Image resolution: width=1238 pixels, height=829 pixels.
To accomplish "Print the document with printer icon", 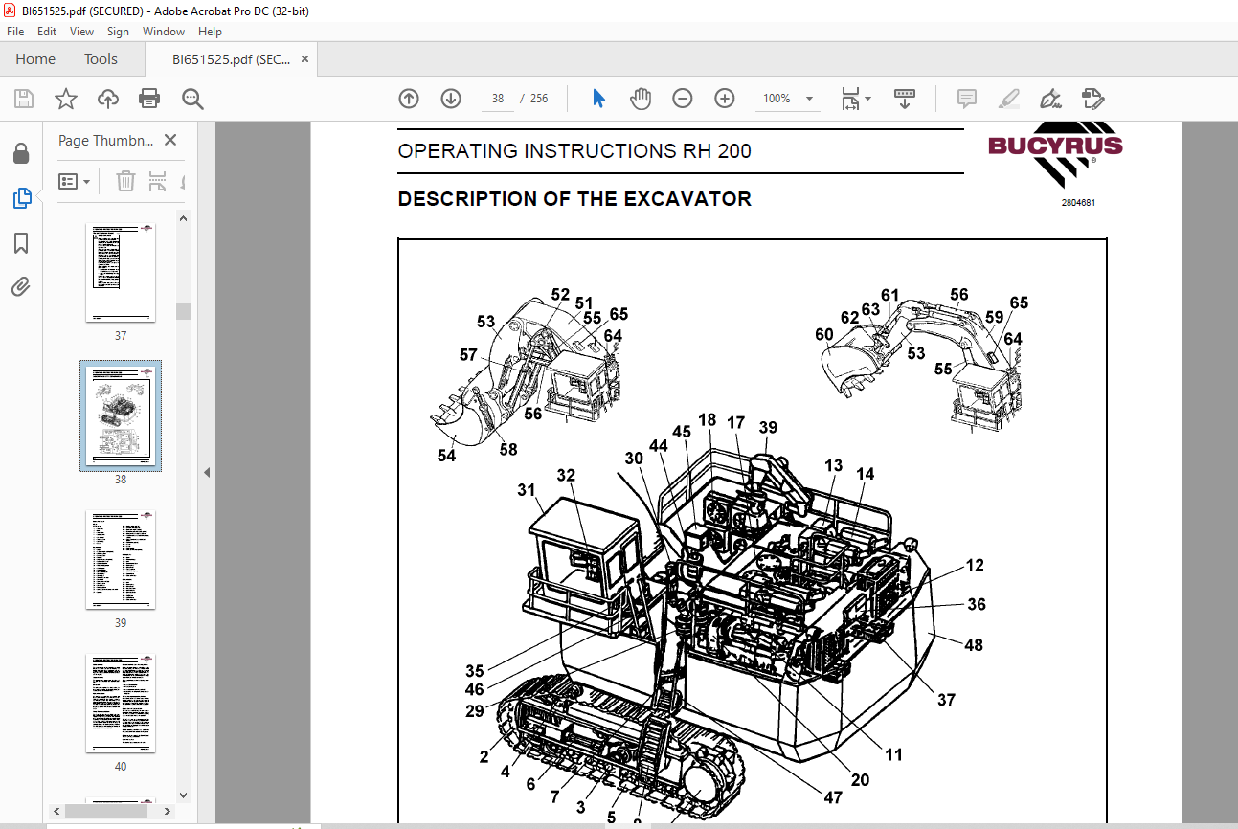I will coord(149,99).
